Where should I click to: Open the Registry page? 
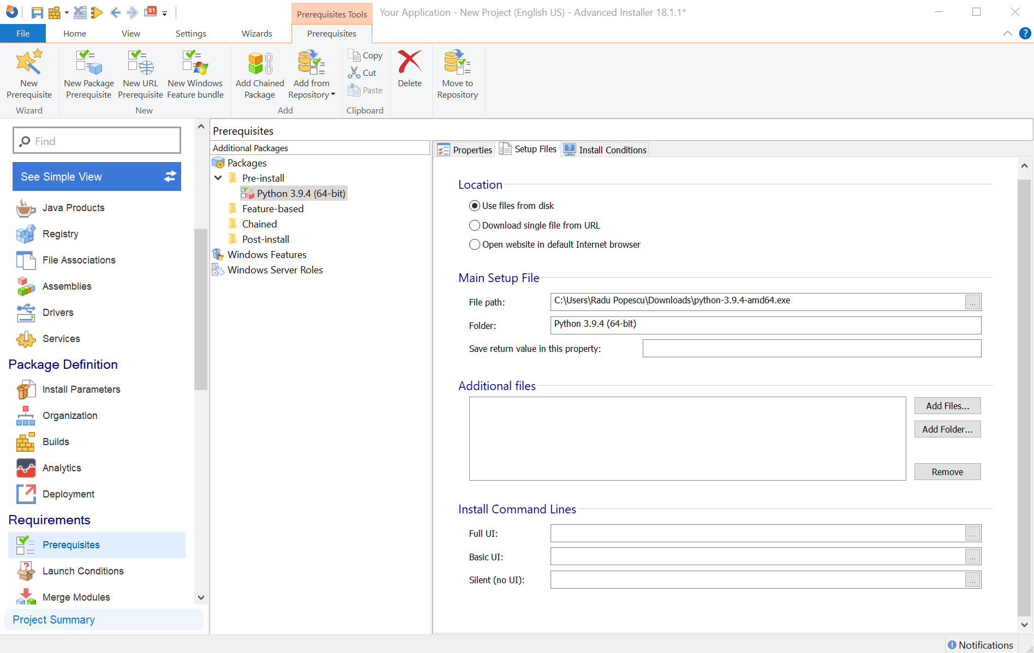tap(60, 233)
